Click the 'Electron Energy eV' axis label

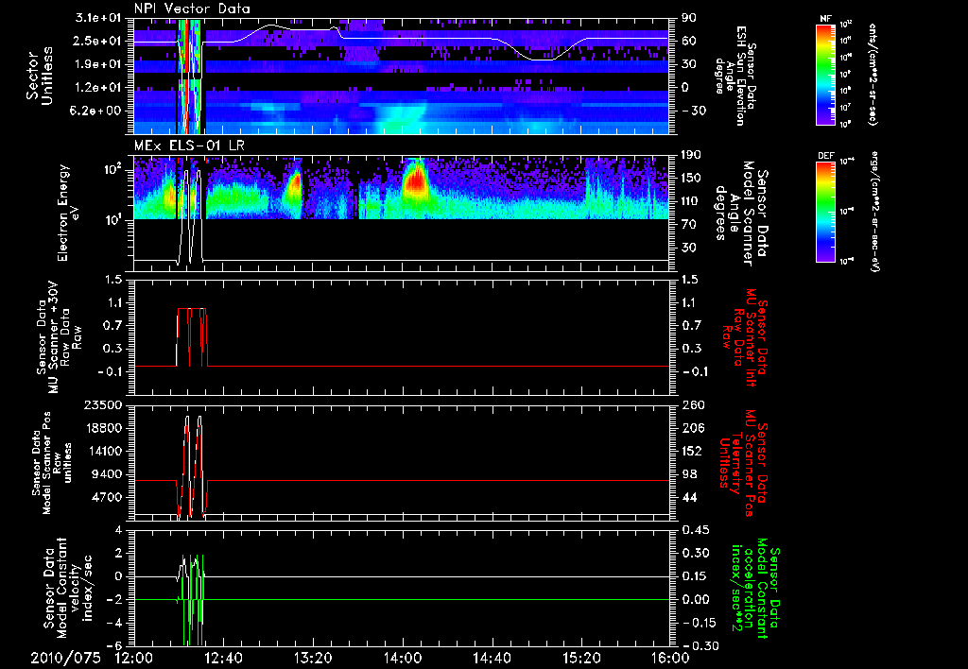point(70,213)
